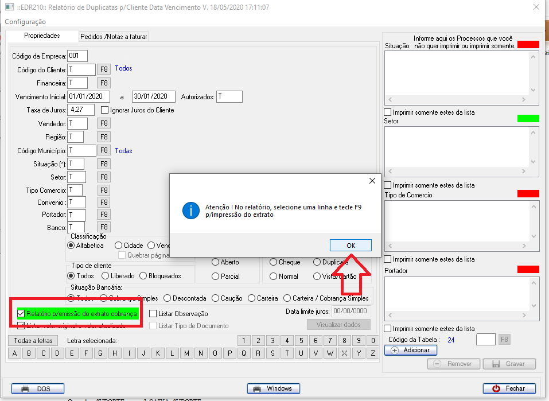Click the Adicionar plus button
The width and height of the screenshot is (549, 401).
click(x=410, y=350)
